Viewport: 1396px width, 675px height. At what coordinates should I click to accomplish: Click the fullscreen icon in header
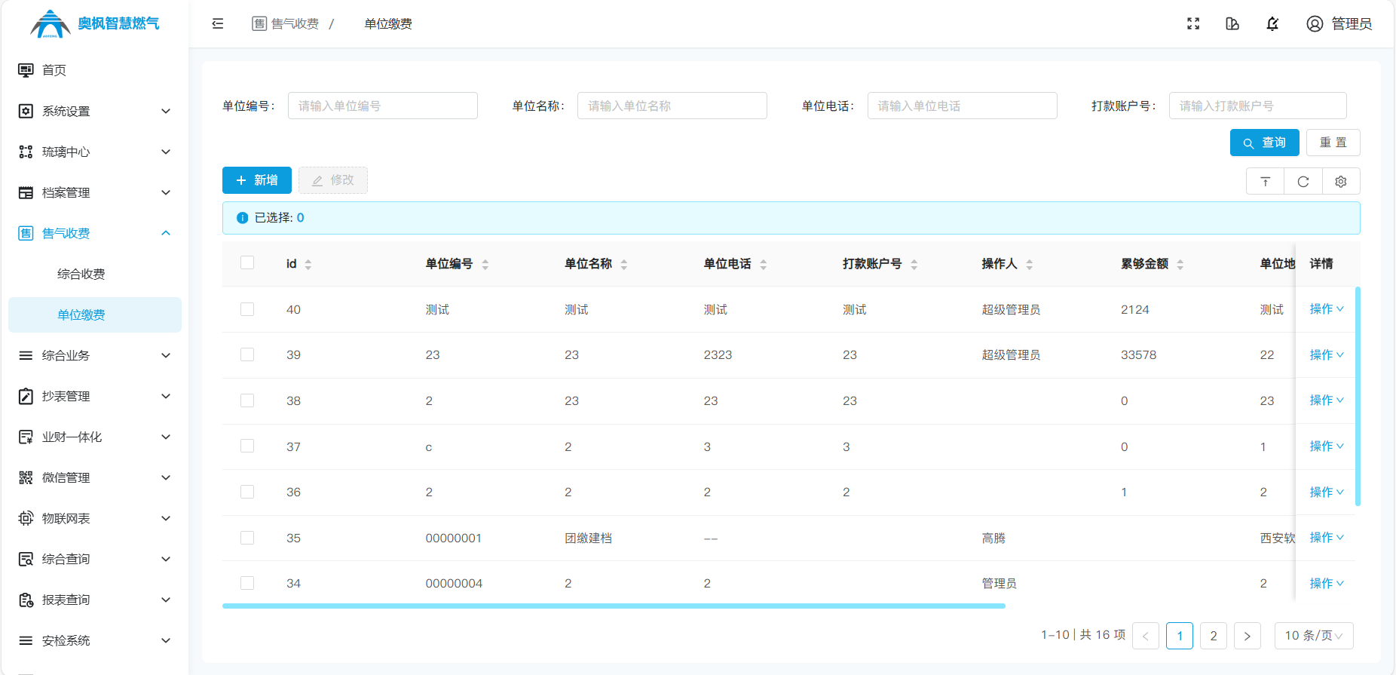(x=1193, y=23)
